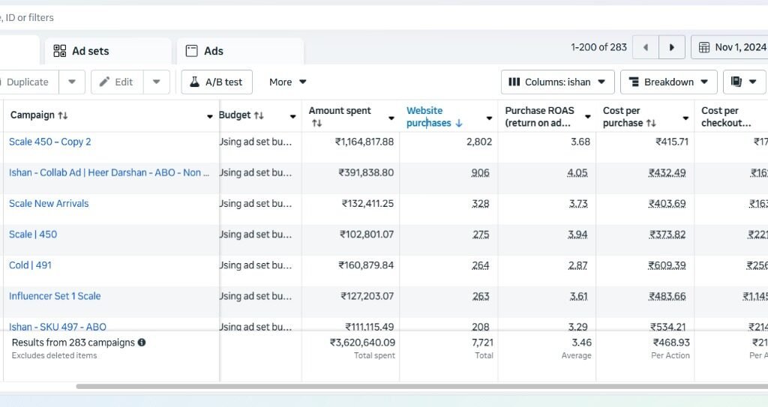Open the Influencer Set 1 Scale campaign
The image size is (768, 407).
coord(55,296)
